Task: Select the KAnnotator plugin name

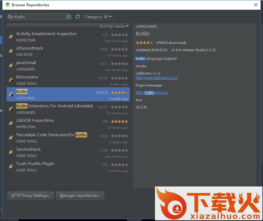Action: pyautogui.click(x=27, y=77)
